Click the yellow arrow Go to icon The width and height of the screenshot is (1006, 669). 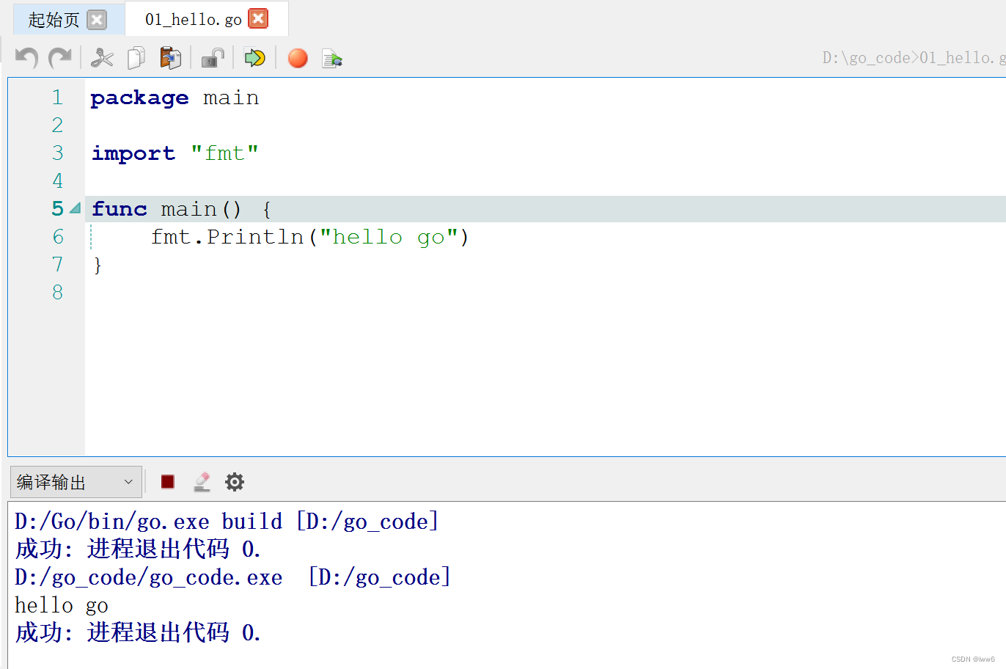(254, 58)
